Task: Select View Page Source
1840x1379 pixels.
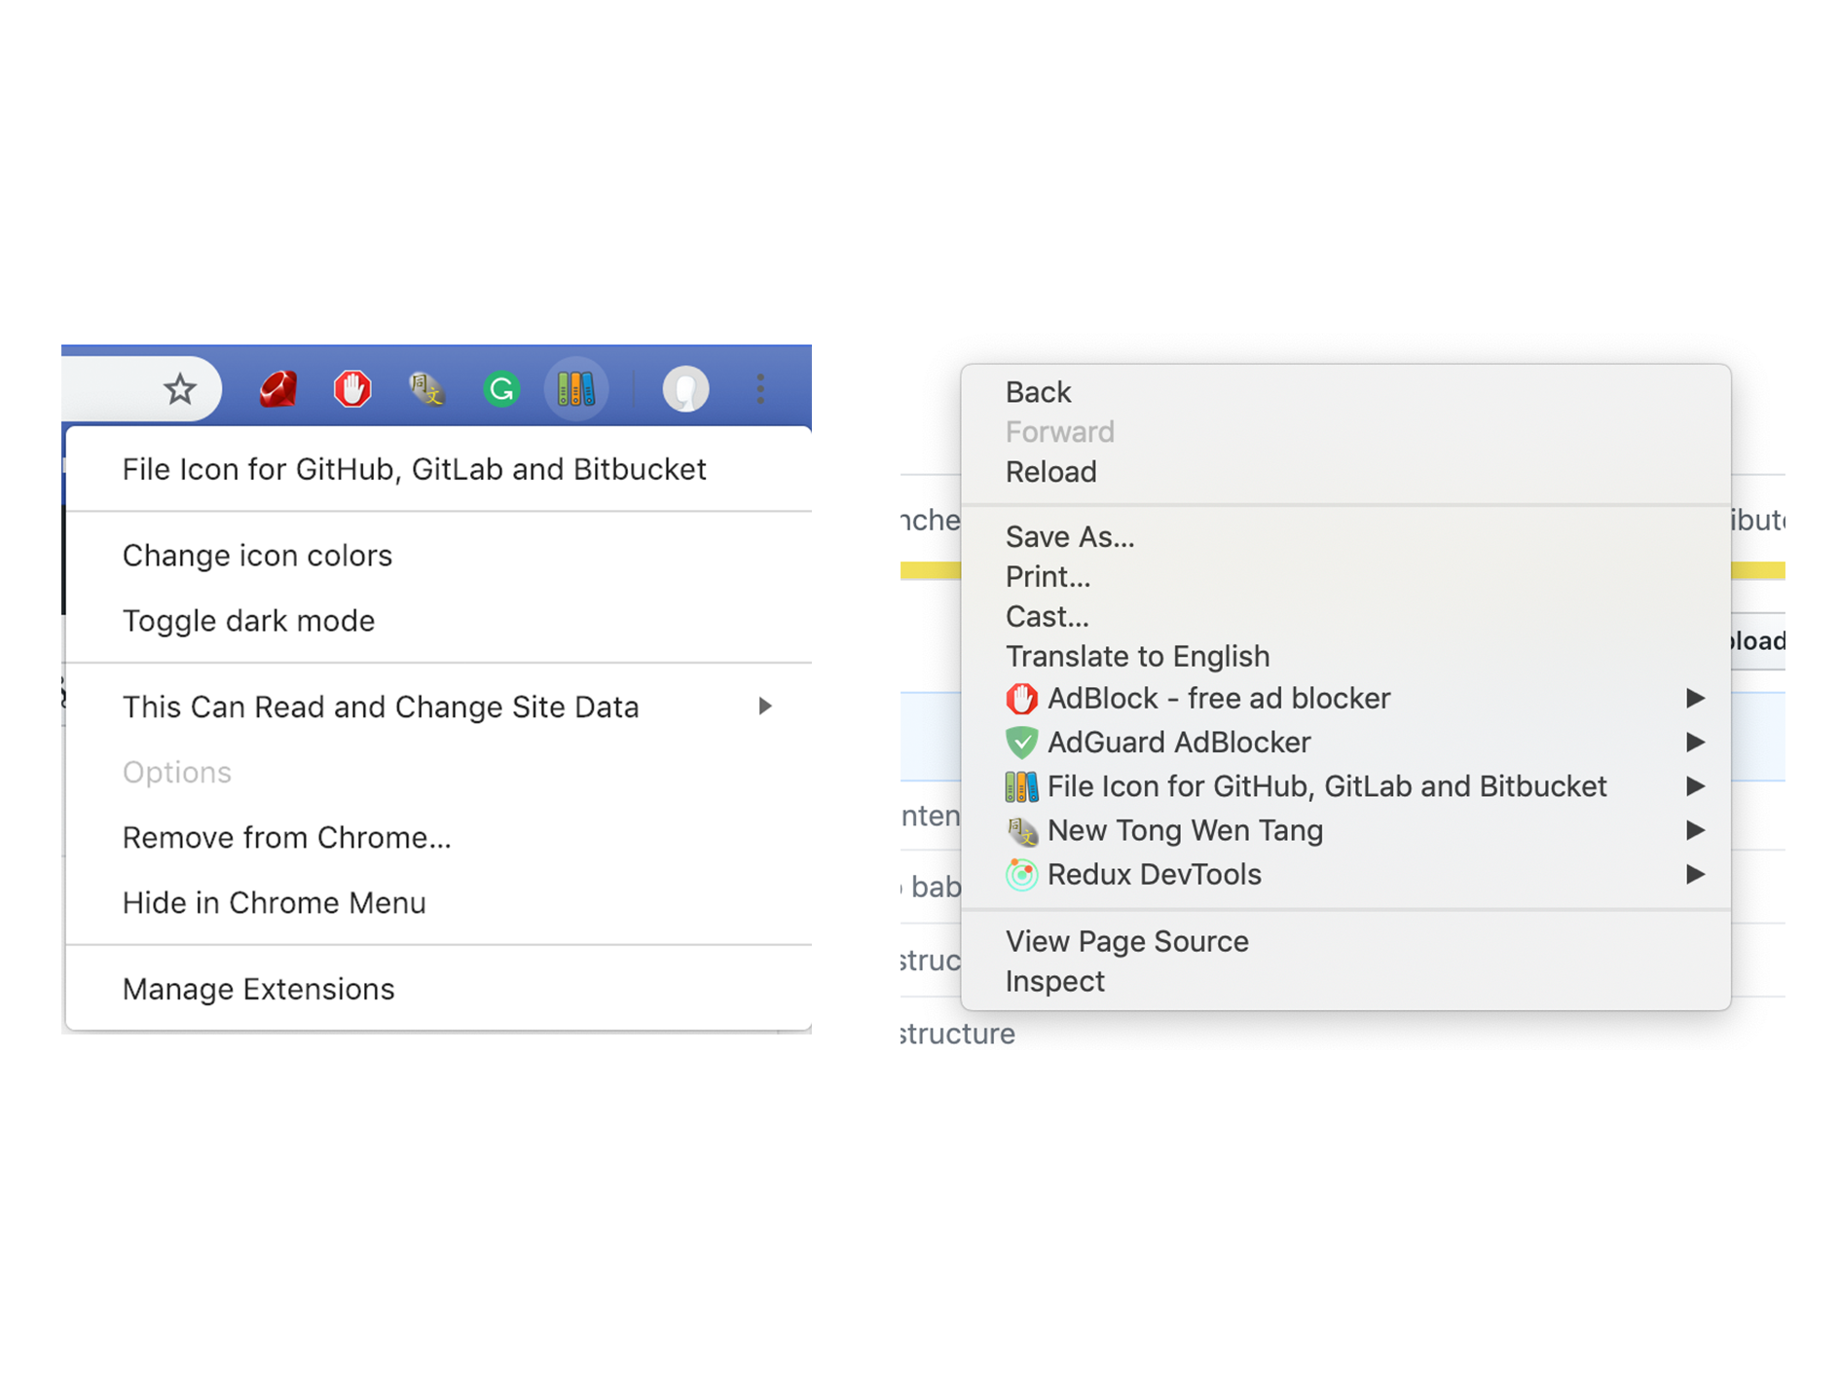Action: [1126, 942]
